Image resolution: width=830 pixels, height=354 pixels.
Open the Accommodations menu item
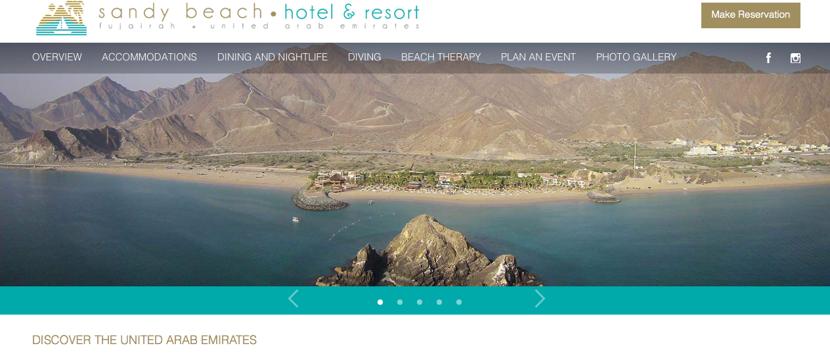pyautogui.click(x=149, y=57)
